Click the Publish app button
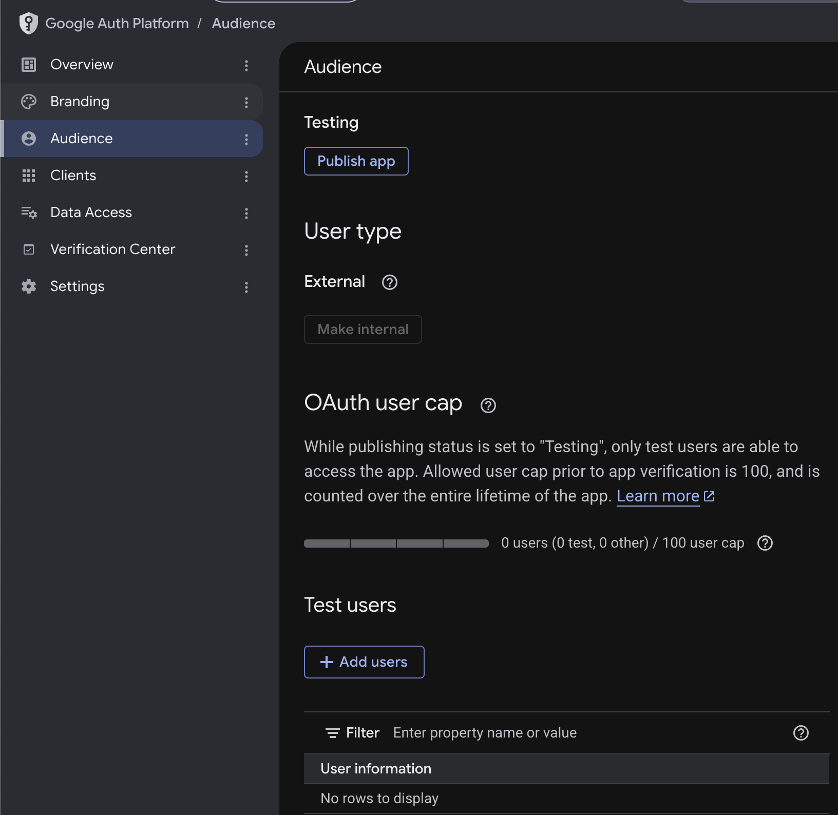Screen dimensions: 838x815 pyautogui.click(x=356, y=161)
